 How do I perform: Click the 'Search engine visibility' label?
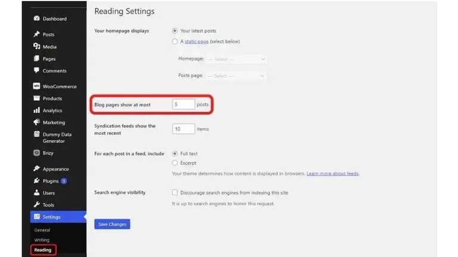[120, 192]
